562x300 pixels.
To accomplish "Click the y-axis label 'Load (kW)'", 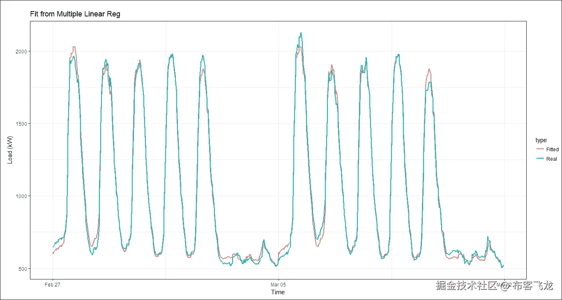I will coord(10,150).
